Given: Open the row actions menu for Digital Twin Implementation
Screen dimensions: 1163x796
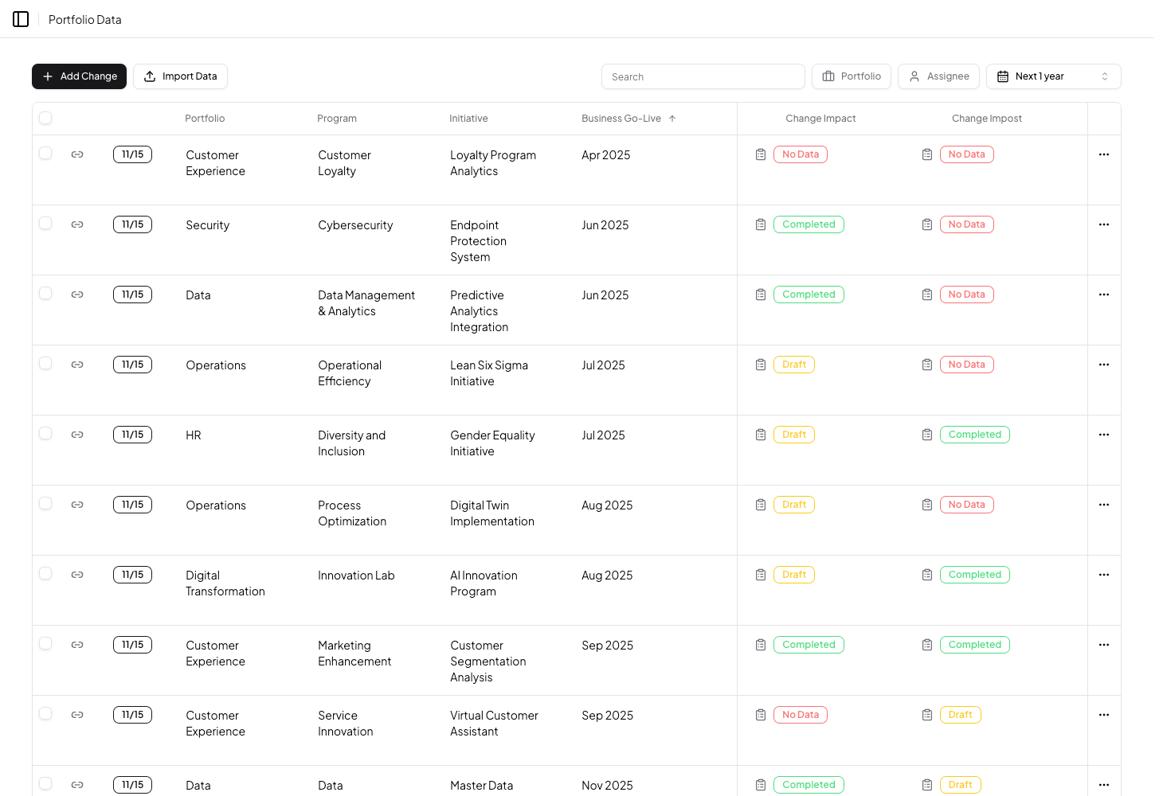Looking at the screenshot, I should click(x=1103, y=504).
